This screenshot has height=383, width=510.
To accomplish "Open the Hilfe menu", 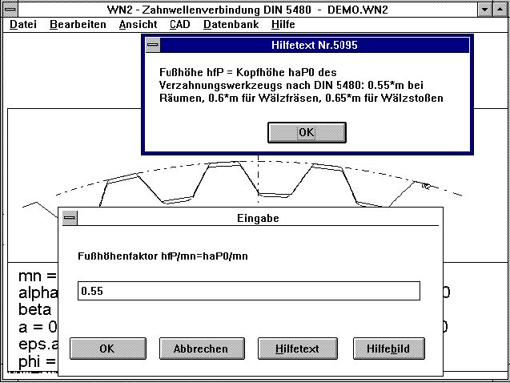I will [283, 25].
